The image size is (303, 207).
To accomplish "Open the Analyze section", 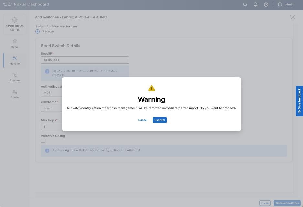I will [x=14, y=77].
